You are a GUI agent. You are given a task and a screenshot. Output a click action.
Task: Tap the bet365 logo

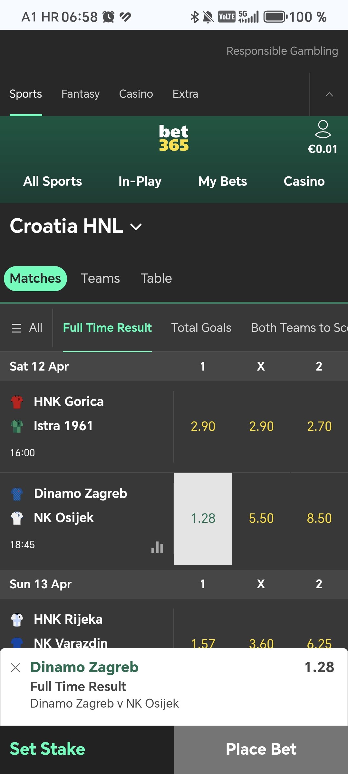pos(174,138)
